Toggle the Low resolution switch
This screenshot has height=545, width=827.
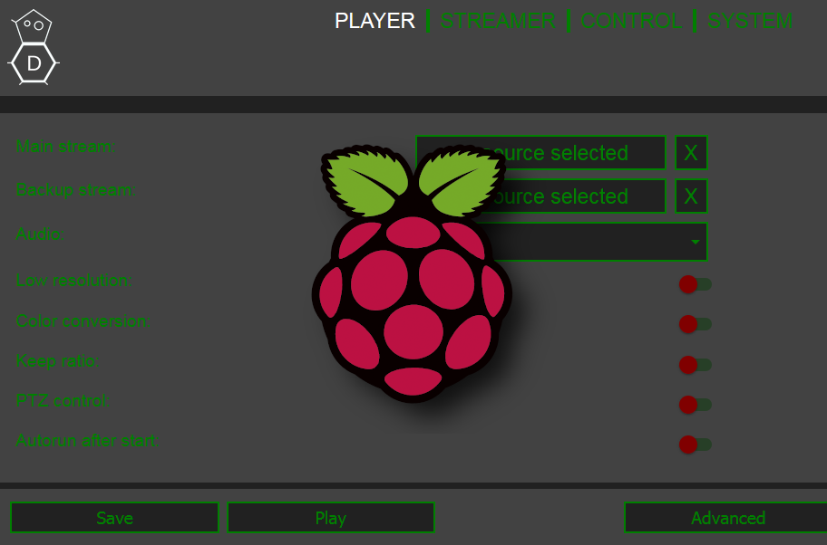pos(695,284)
